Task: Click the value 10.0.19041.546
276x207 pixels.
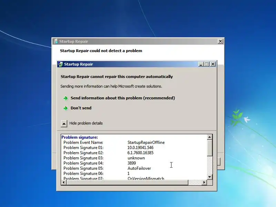Action: tap(140, 148)
